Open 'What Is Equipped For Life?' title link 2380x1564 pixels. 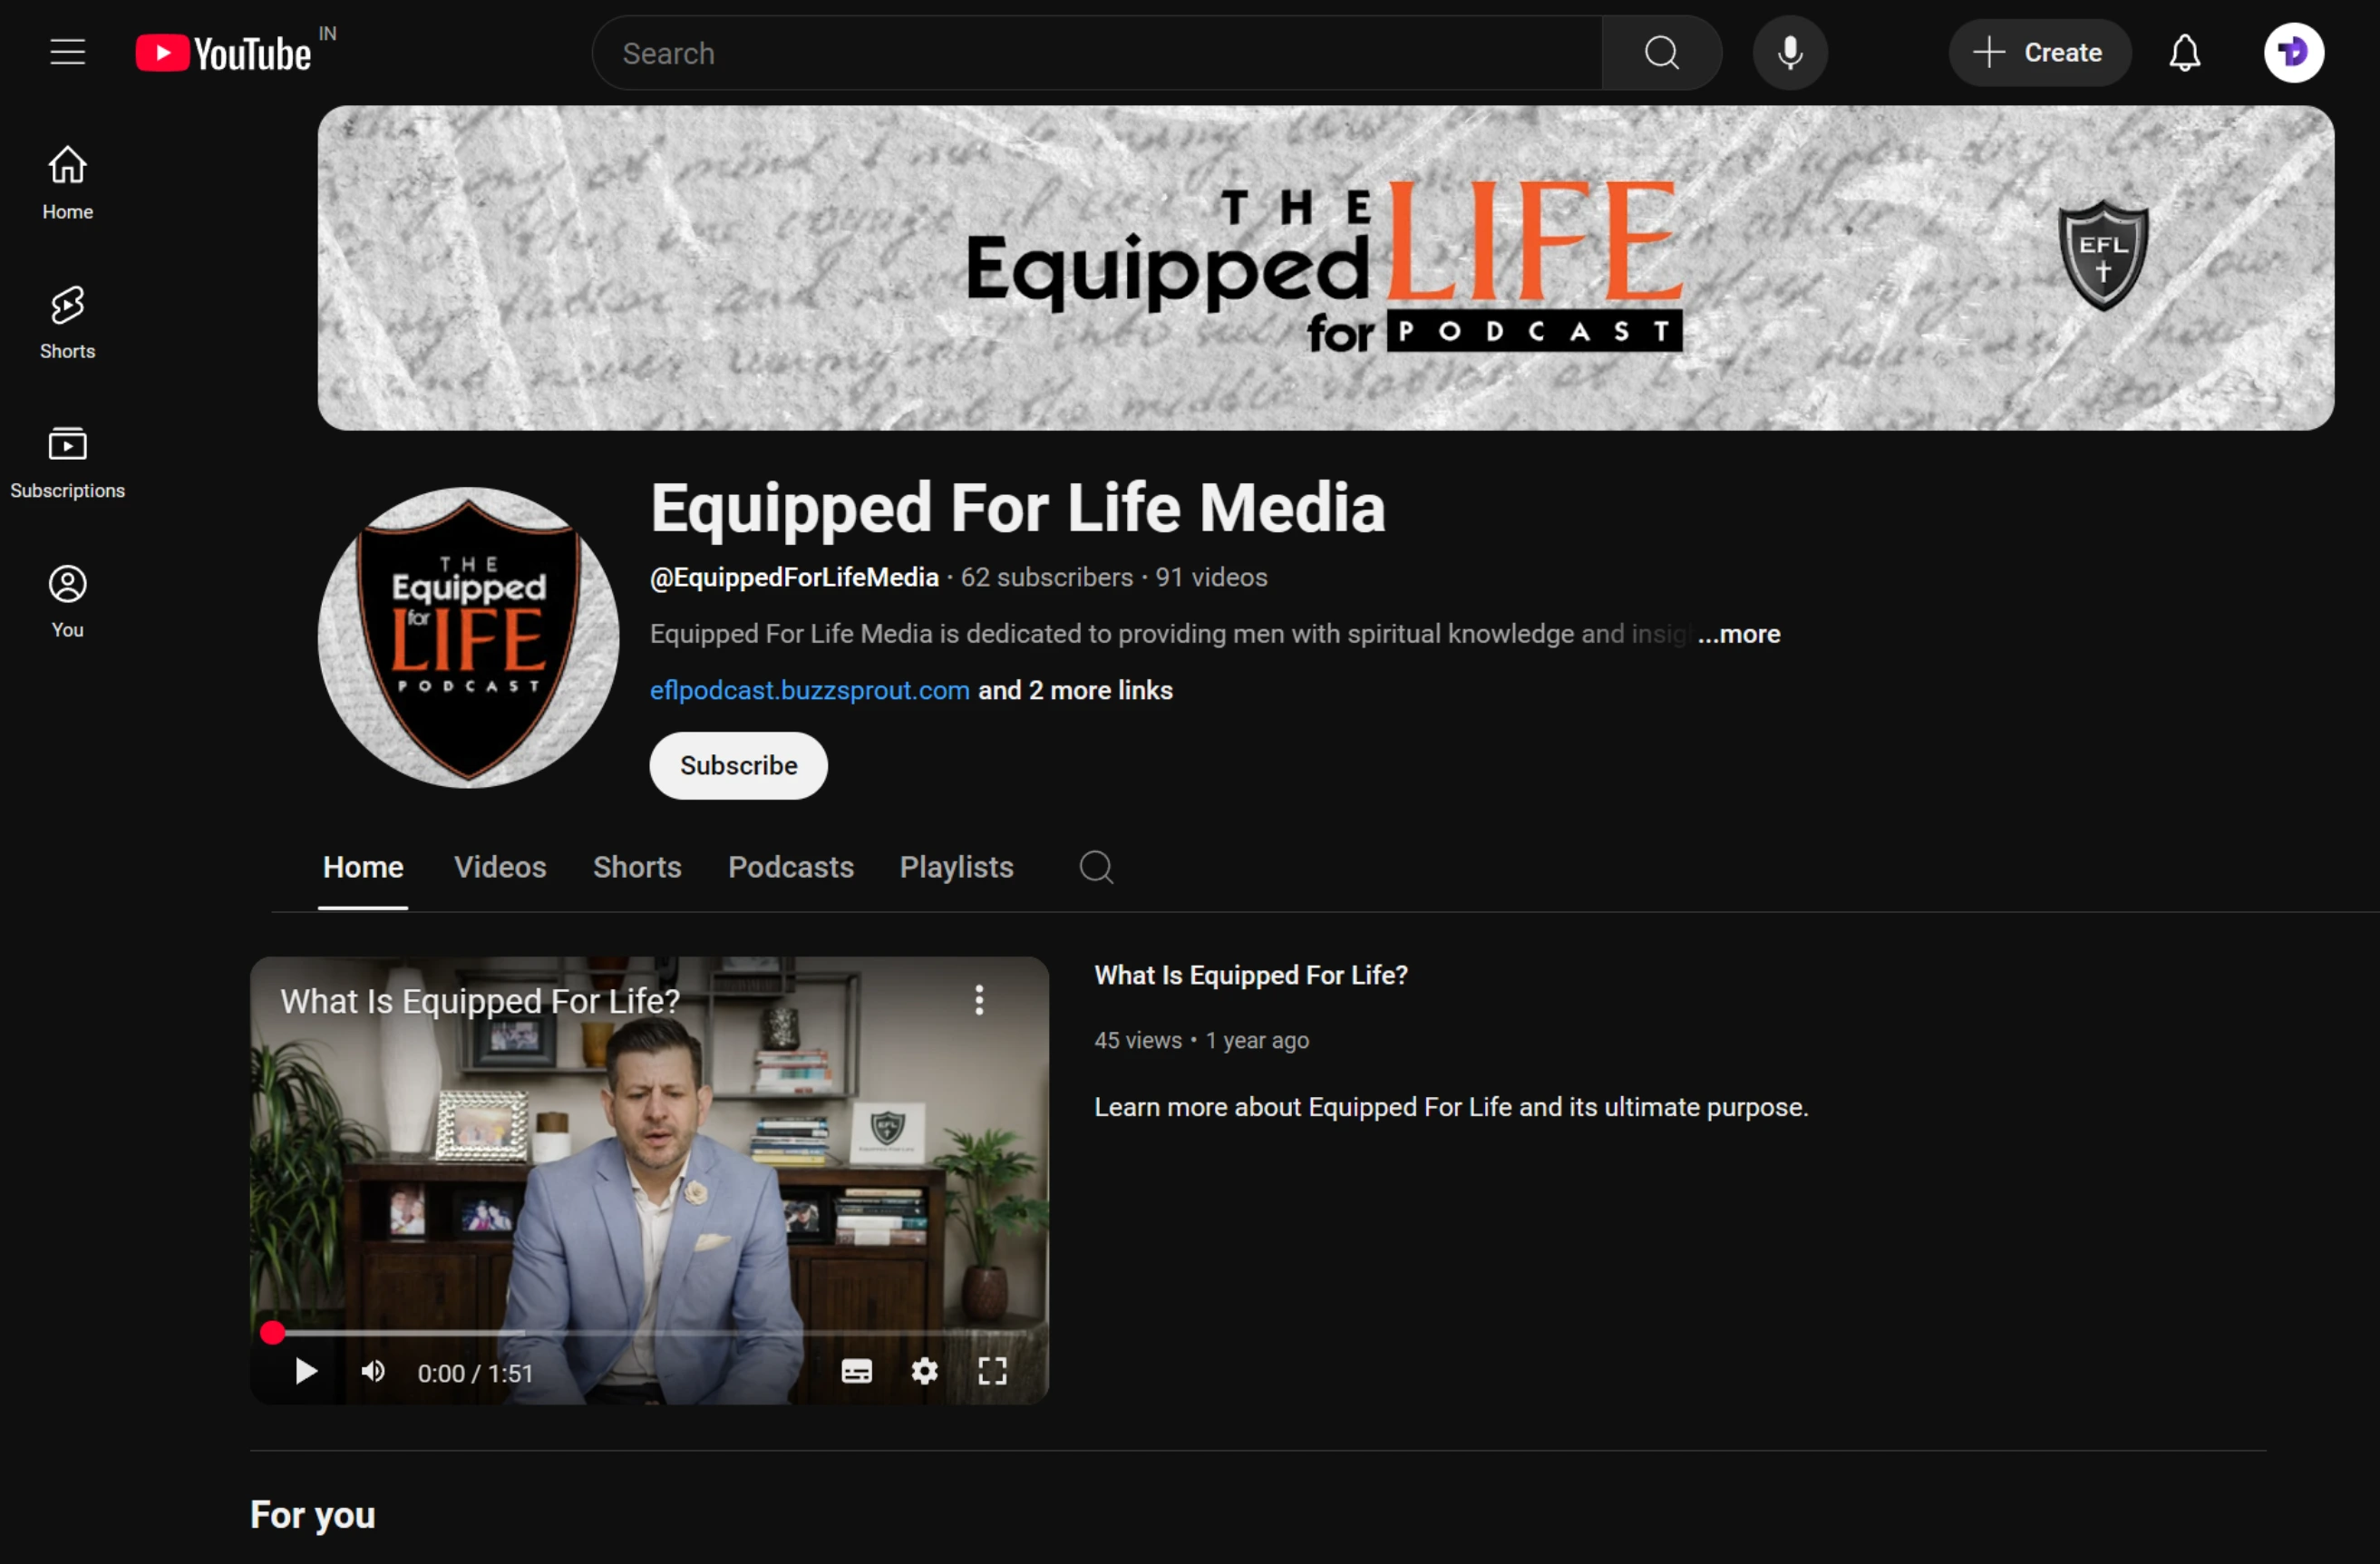(1250, 975)
